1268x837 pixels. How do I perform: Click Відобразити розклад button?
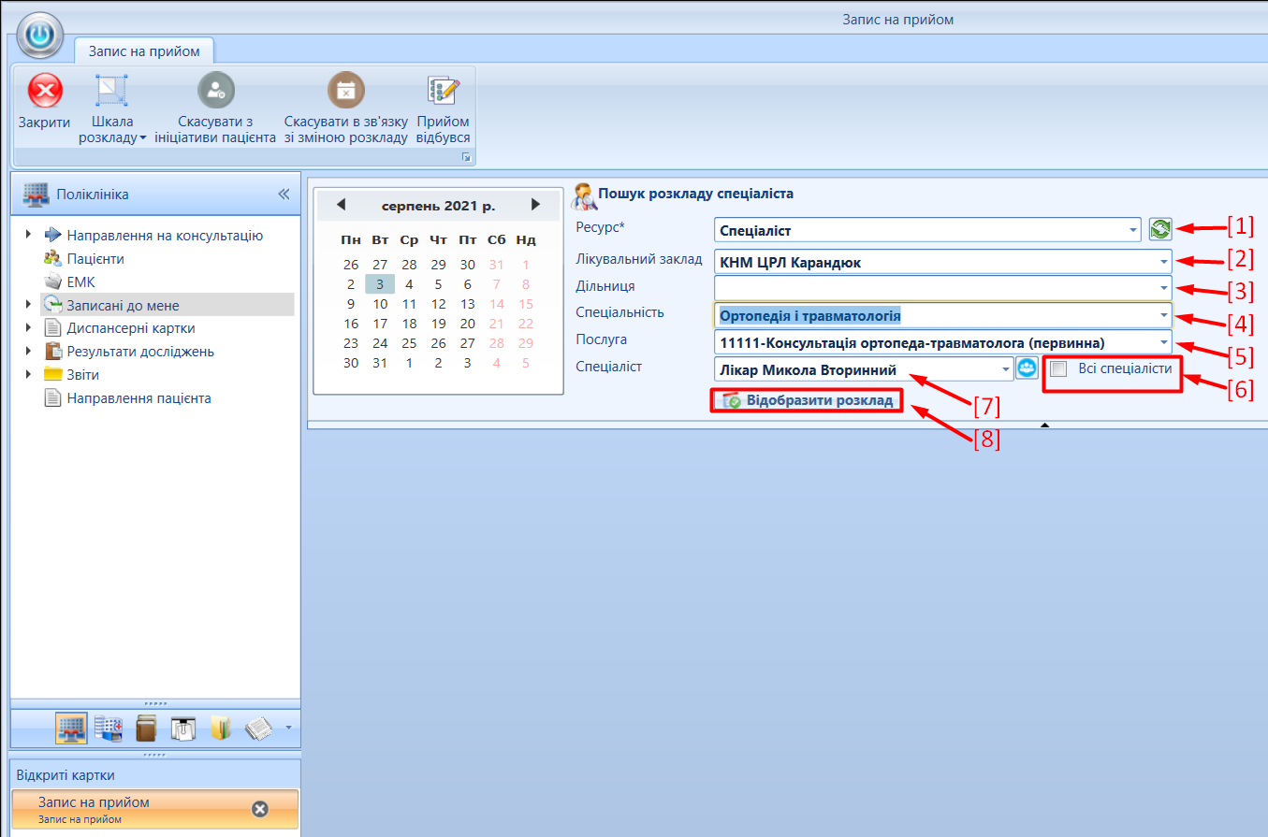point(809,401)
